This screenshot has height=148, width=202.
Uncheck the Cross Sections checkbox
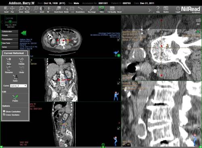click(x=4, y=114)
